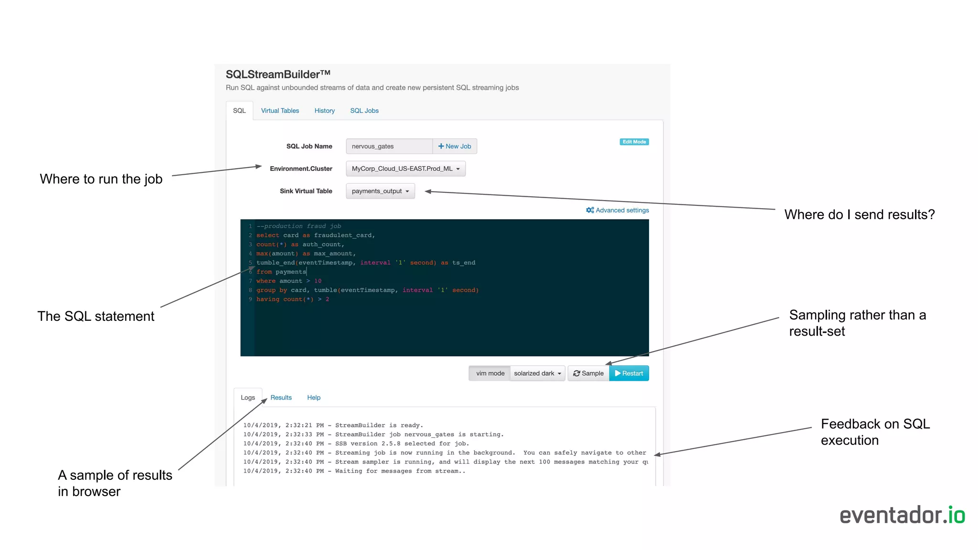Click the 'having count(*) > 2' line

click(x=293, y=299)
